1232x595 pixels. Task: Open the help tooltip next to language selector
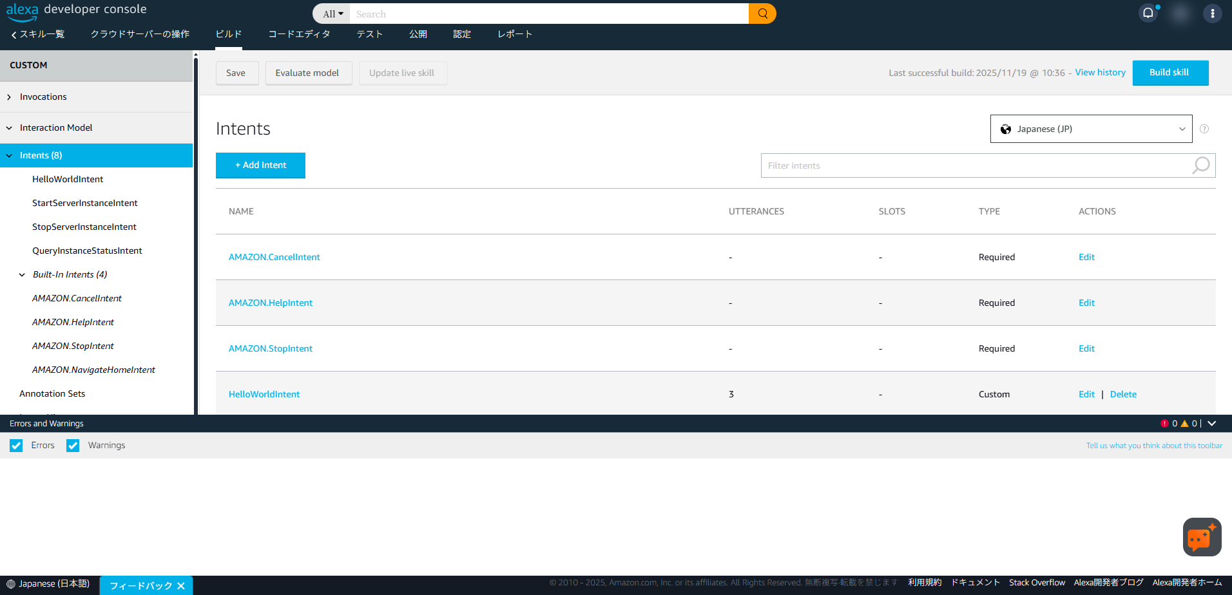pos(1204,129)
